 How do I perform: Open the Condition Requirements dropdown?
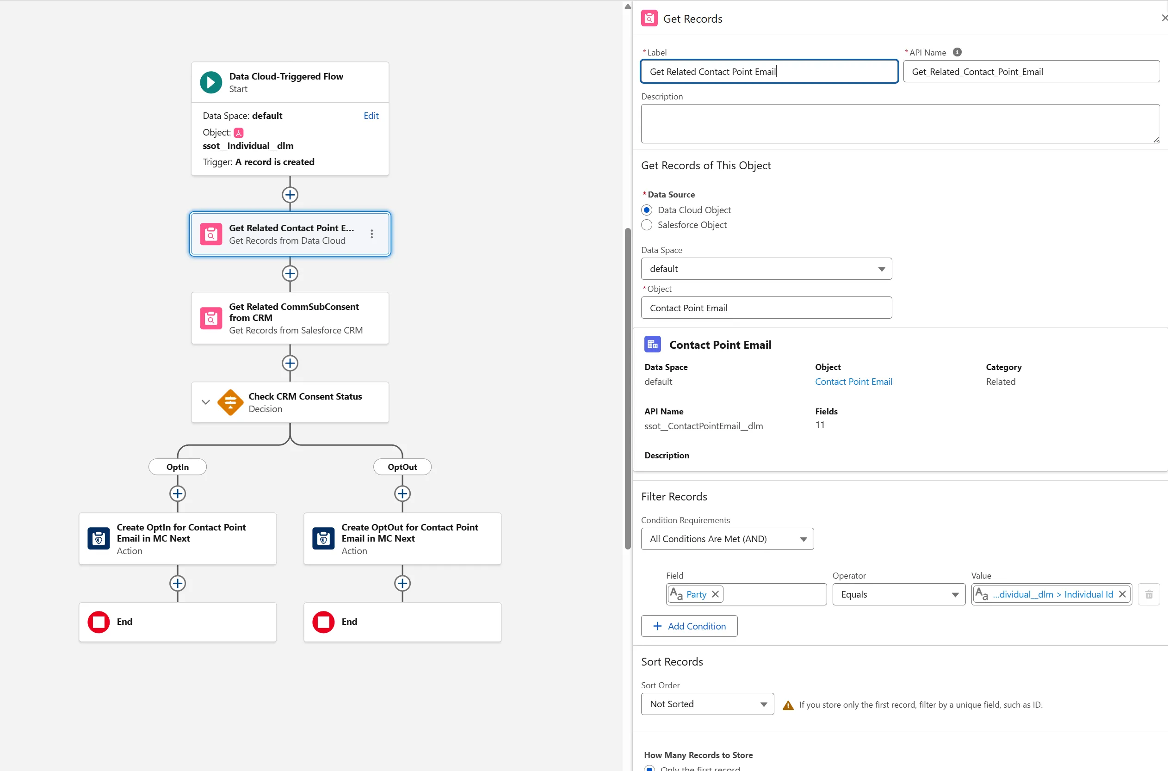[x=727, y=539]
